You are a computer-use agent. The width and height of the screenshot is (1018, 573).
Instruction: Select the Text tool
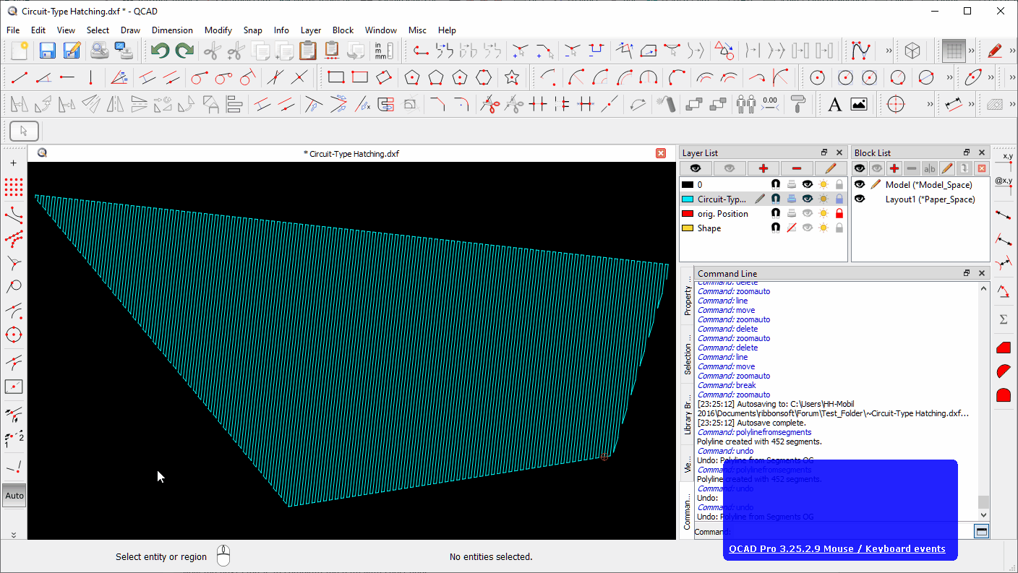(835, 104)
